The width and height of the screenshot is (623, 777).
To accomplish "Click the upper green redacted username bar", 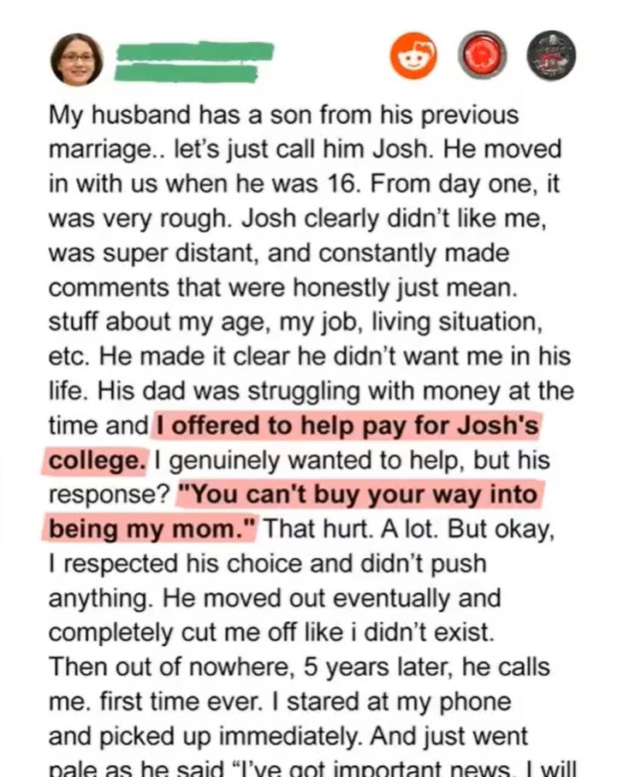I will [x=195, y=51].
